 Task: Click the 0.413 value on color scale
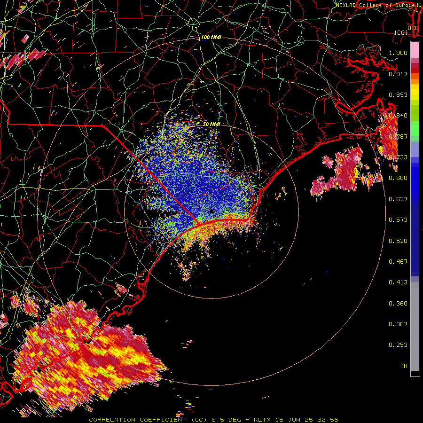point(398,282)
